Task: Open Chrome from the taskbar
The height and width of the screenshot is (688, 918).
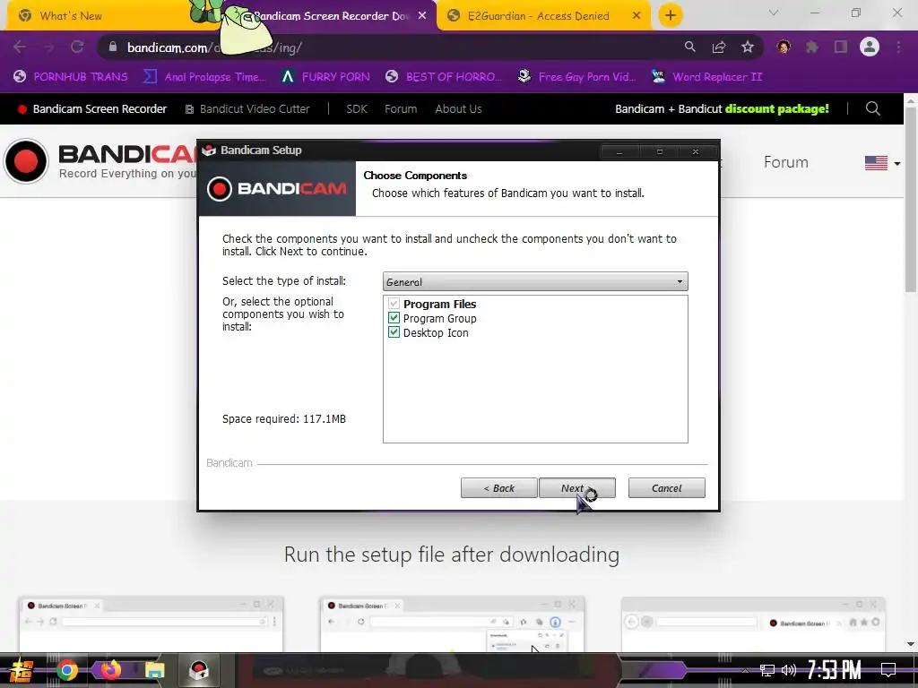Action: coord(66,670)
